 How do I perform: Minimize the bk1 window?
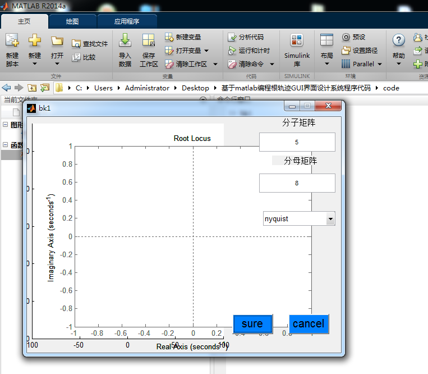(x=292, y=106)
